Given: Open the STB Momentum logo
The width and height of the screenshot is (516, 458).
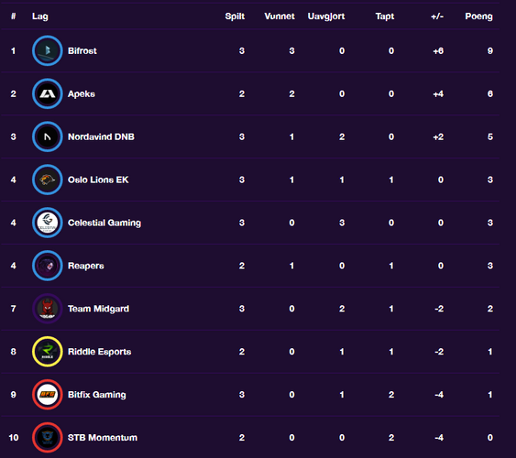Looking at the screenshot, I should point(48,438).
